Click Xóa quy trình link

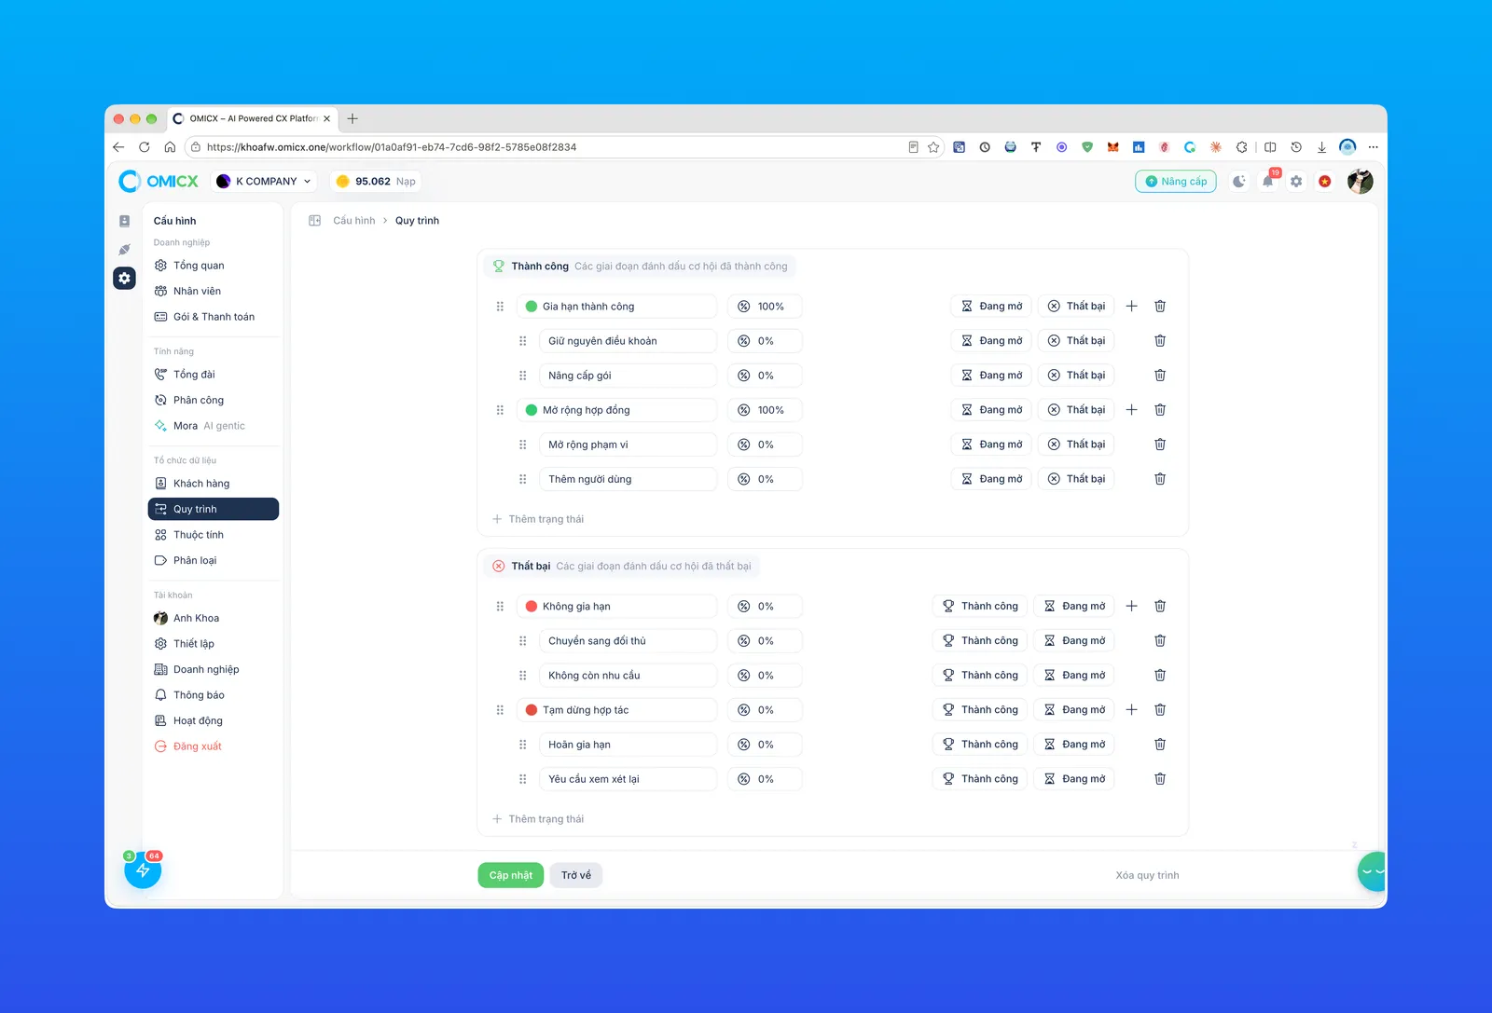click(x=1147, y=875)
